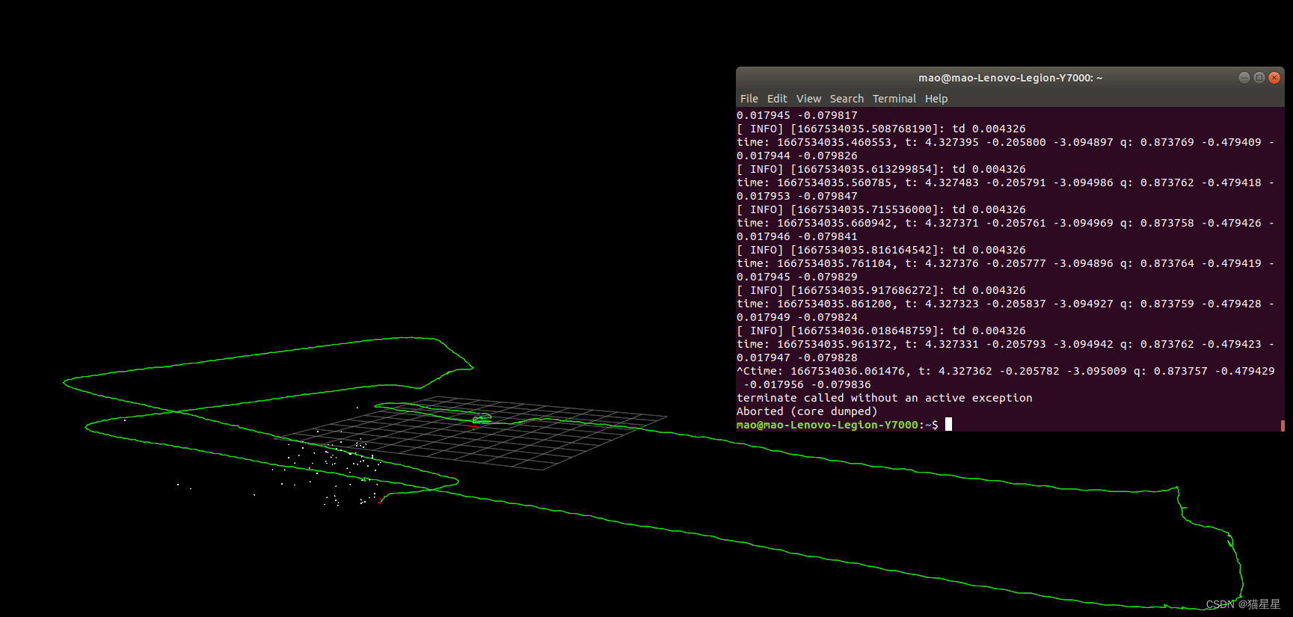This screenshot has width=1293, height=617.
Task: Click the INFO line with timestamp 1667534035.715536000
Action: [881, 209]
